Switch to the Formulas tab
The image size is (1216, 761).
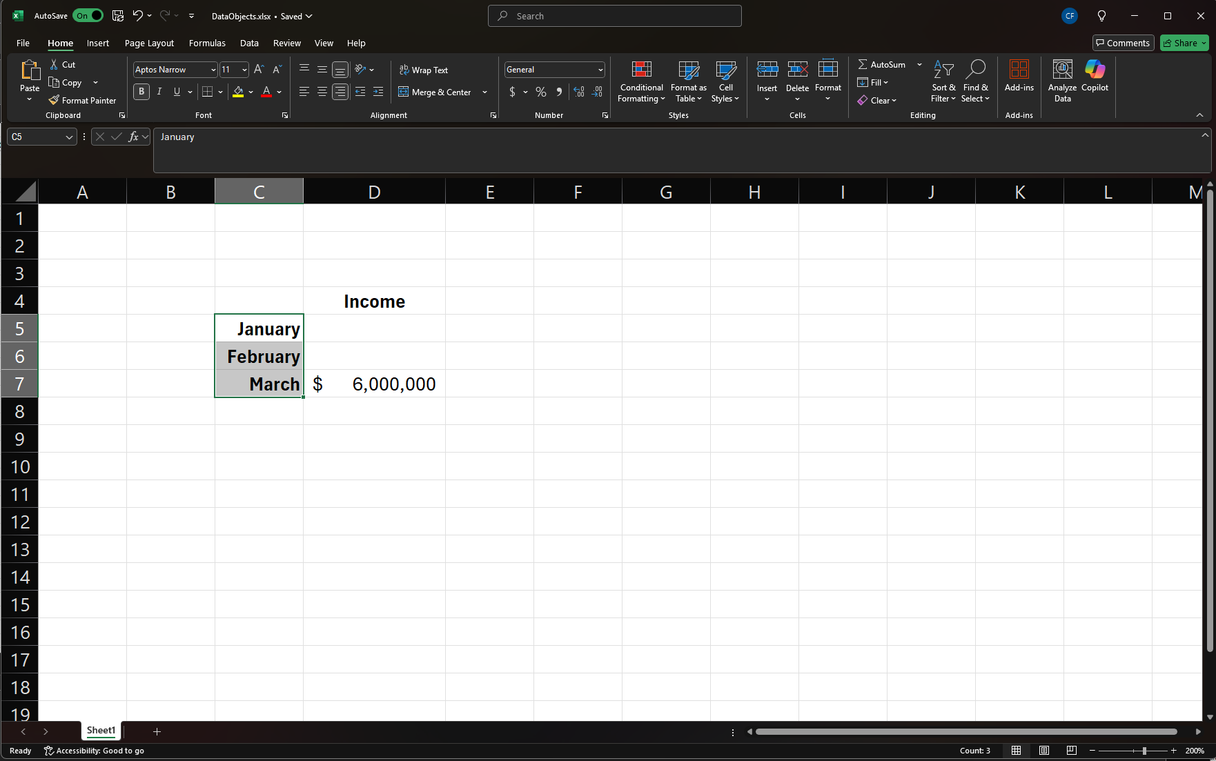[207, 43]
